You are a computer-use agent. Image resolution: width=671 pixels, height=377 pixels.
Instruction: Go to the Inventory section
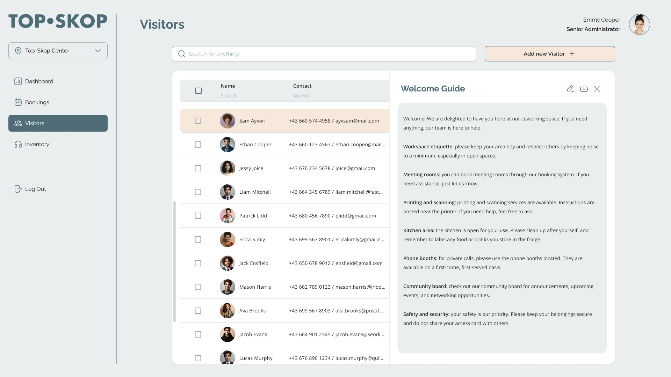(37, 144)
